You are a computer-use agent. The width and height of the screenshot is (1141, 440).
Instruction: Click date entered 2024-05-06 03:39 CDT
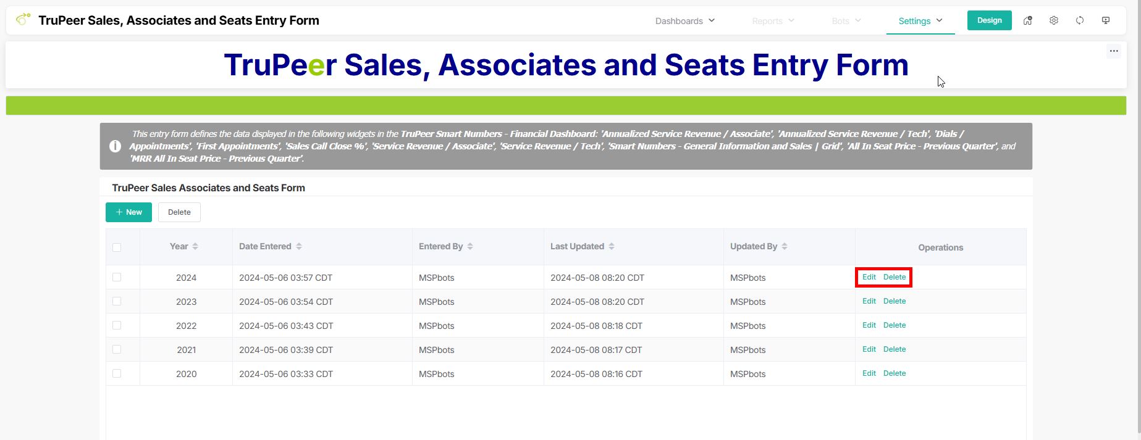point(285,350)
